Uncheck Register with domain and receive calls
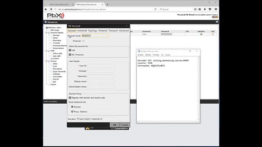Image resolution: width=262 pixels, height=147 pixels. tap(70, 98)
